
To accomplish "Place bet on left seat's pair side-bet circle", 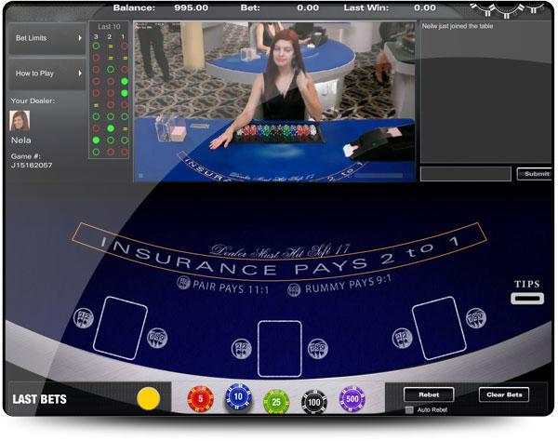I will click(82, 318).
